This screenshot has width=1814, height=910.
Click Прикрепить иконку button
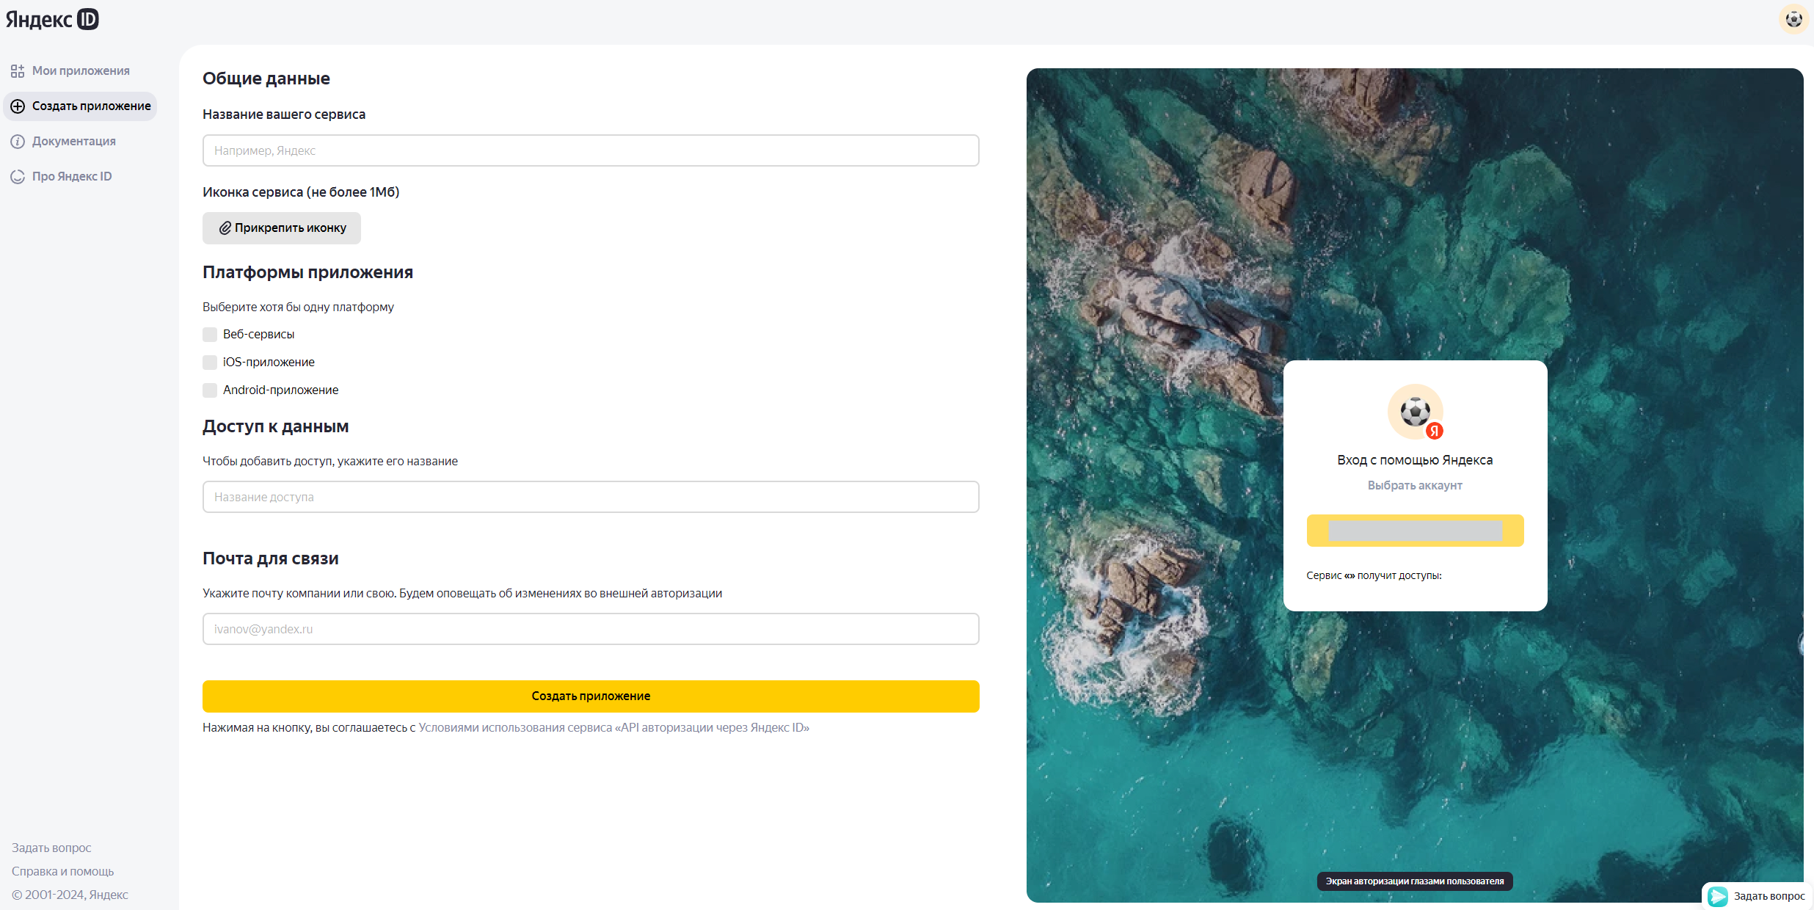[x=282, y=228]
